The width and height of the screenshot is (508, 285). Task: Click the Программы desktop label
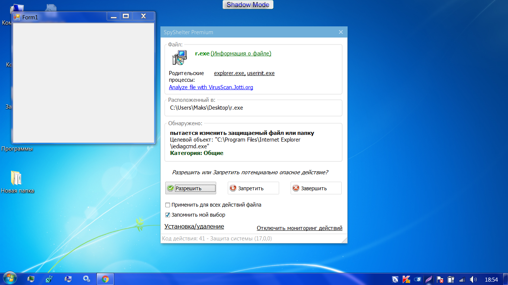pos(17,149)
